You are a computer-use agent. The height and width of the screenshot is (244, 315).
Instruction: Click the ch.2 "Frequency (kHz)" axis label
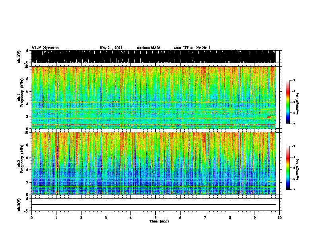22,159
